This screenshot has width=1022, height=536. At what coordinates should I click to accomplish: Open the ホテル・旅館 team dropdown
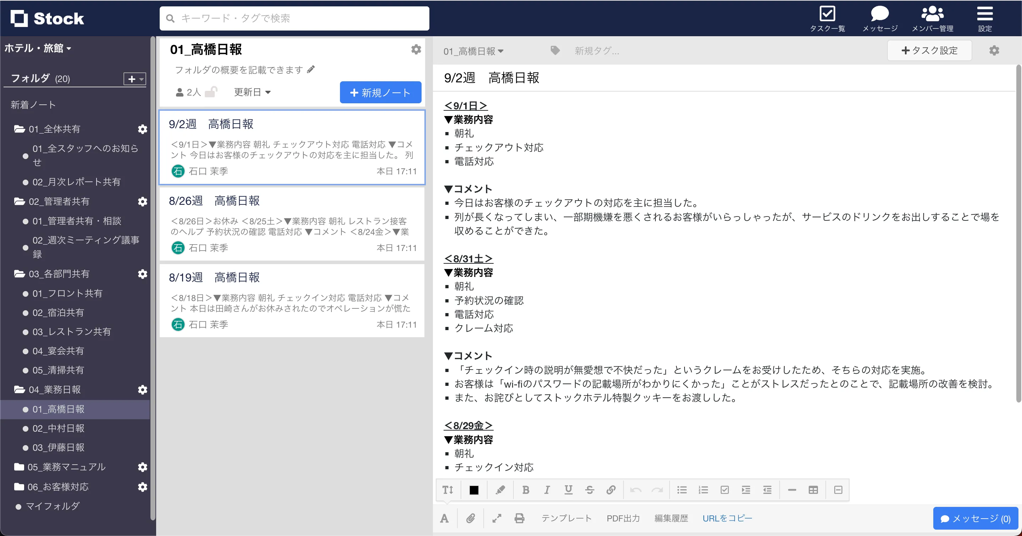[38, 48]
